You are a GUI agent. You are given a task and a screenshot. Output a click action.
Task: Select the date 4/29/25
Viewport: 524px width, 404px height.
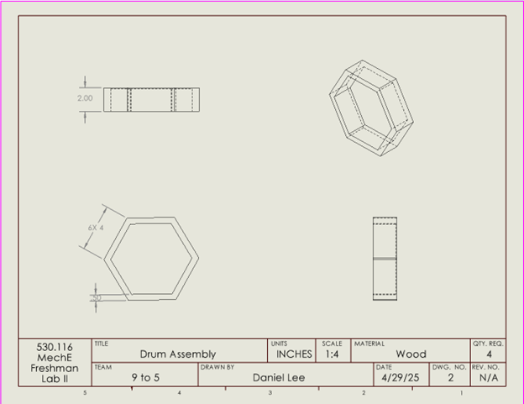[400, 378]
